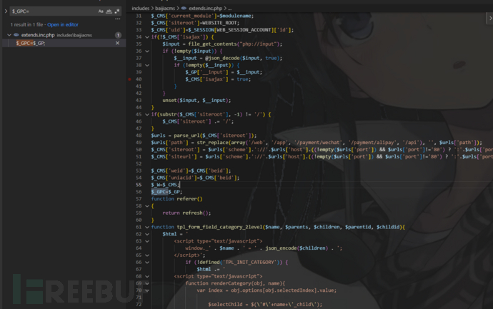493x309 pixels.
Task: Click the baijiacms breadcrumb segment
Action: (165, 8)
